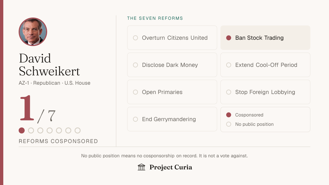This screenshot has height=185, width=329.
Task: Click the last empty progress dot
Action: 78,130
